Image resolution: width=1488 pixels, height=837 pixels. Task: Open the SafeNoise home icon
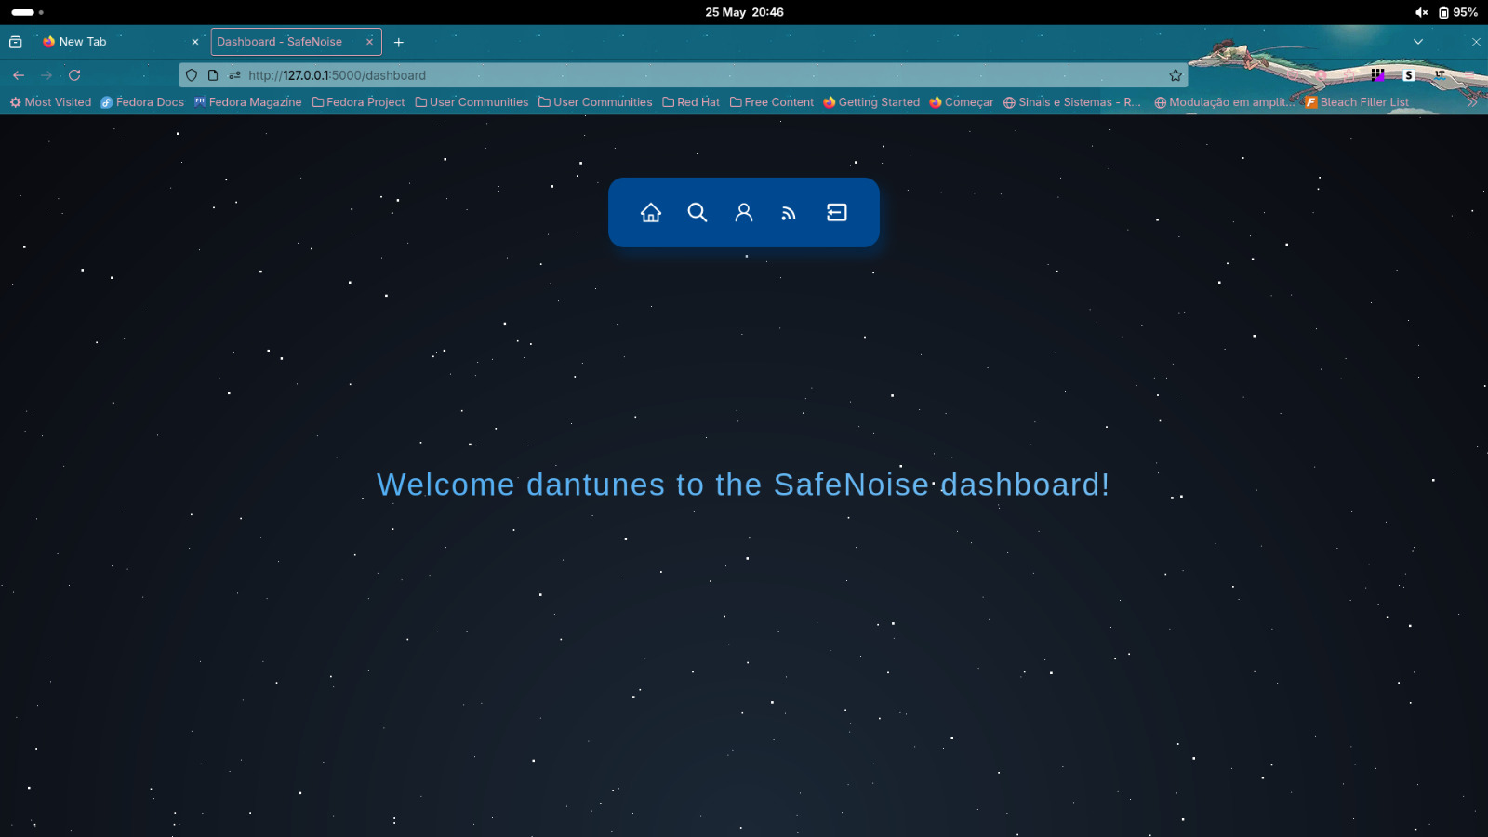pyautogui.click(x=650, y=212)
